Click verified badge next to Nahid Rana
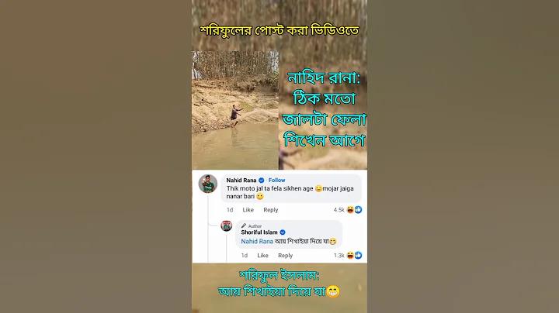Image resolution: width=559 pixels, height=313 pixels. [x=262, y=181]
